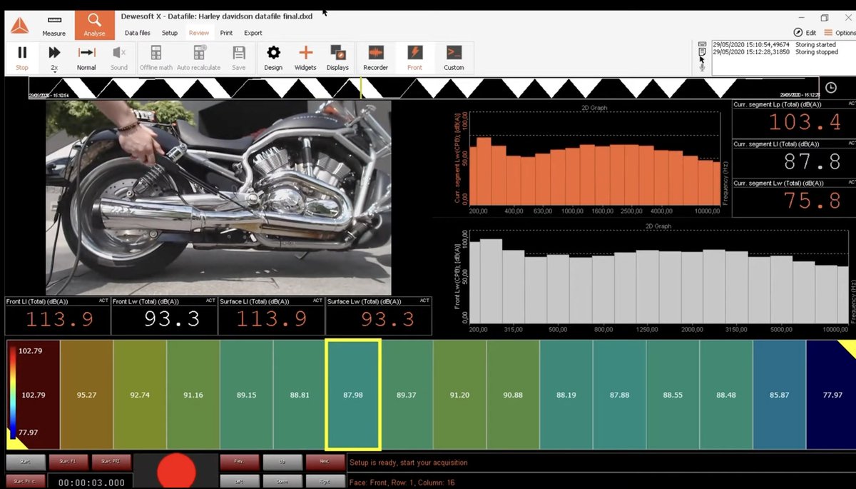Select the 89.37 segment cell
Viewport: 856px width, 489px height.
coord(407,395)
